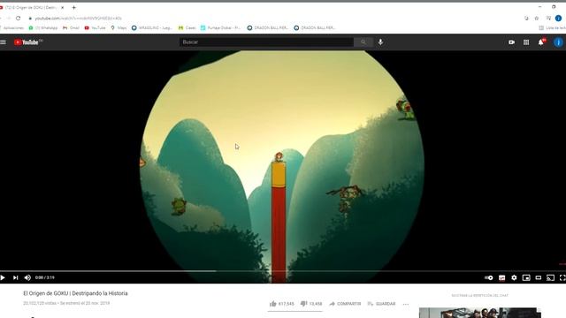Open the Chrome profile avatar
This screenshot has width=566, height=318.
(x=558, y=18)
